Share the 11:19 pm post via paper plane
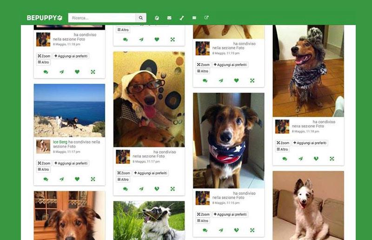Image resolution: width=372 pixels, height=240 pixels. [x=221, y=81]
